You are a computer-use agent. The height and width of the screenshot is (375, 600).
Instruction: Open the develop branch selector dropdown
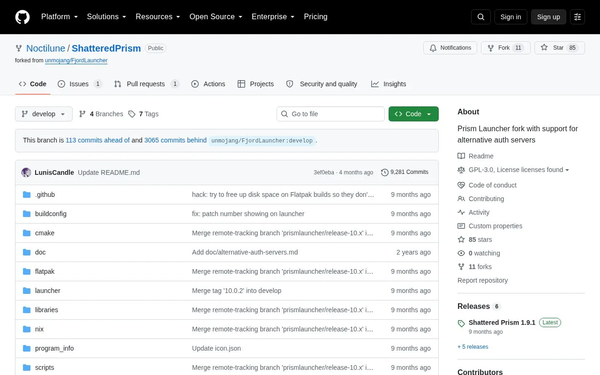[x=44, y=114]
